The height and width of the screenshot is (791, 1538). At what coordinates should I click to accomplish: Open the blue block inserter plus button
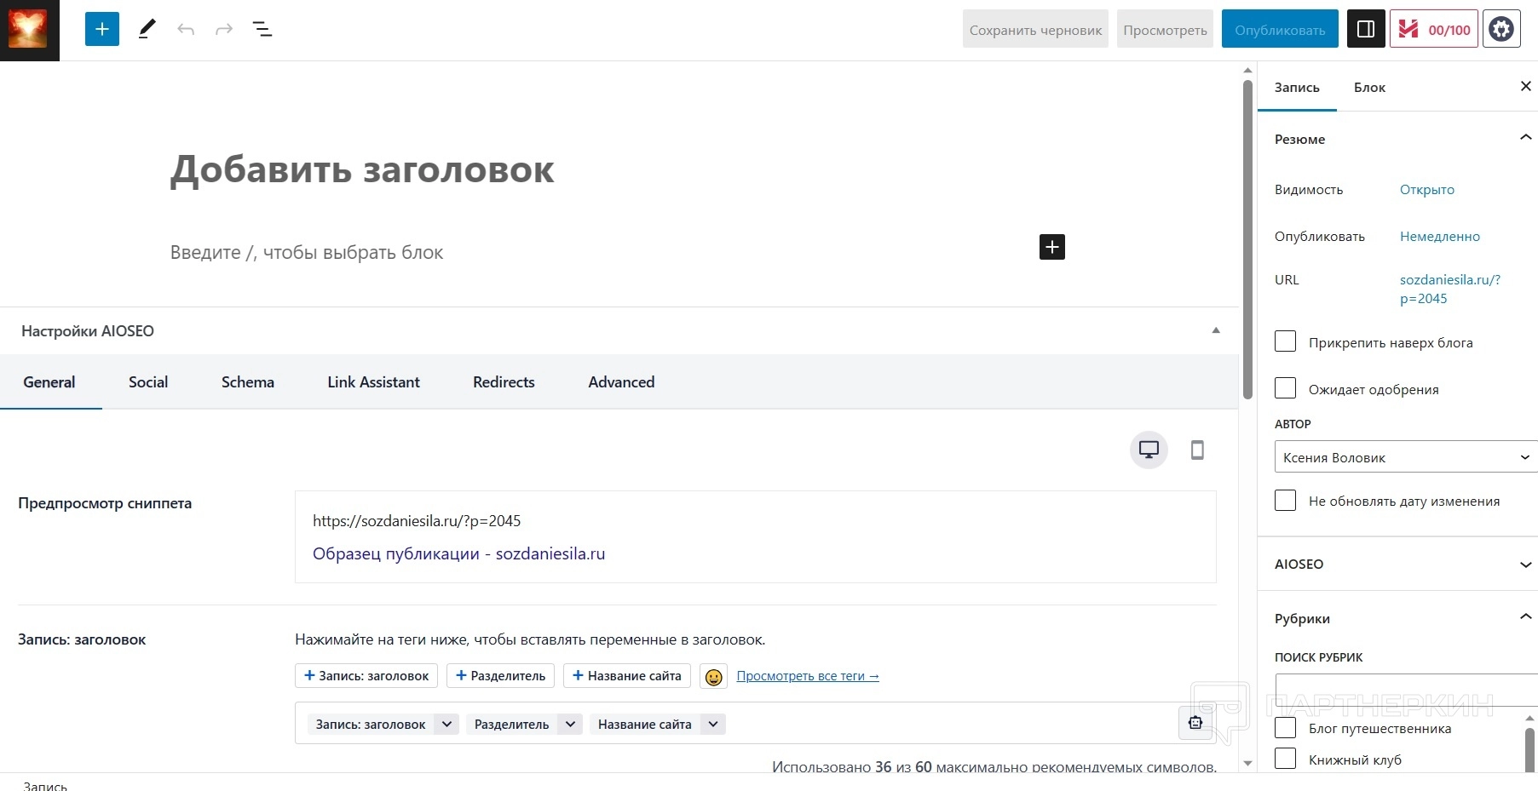click(102, 30)
